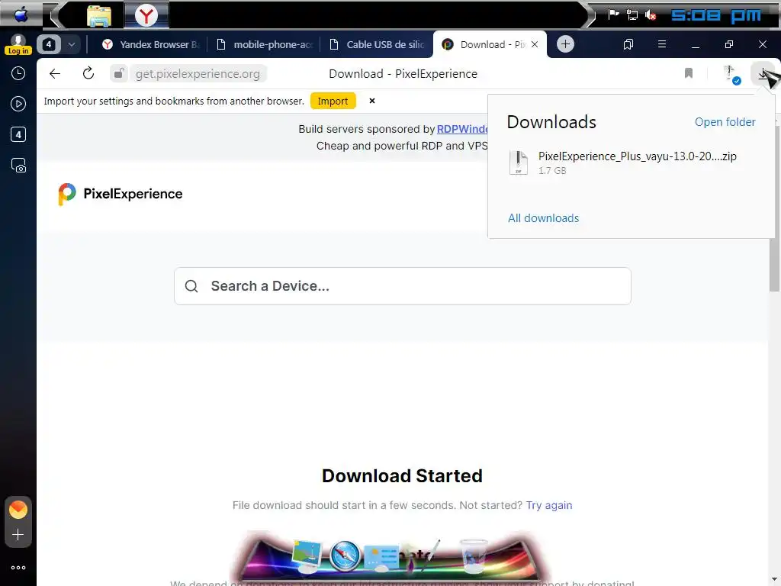
Task: Expand the tab groups dropdown arrow
Action: (x=72, y=44)
